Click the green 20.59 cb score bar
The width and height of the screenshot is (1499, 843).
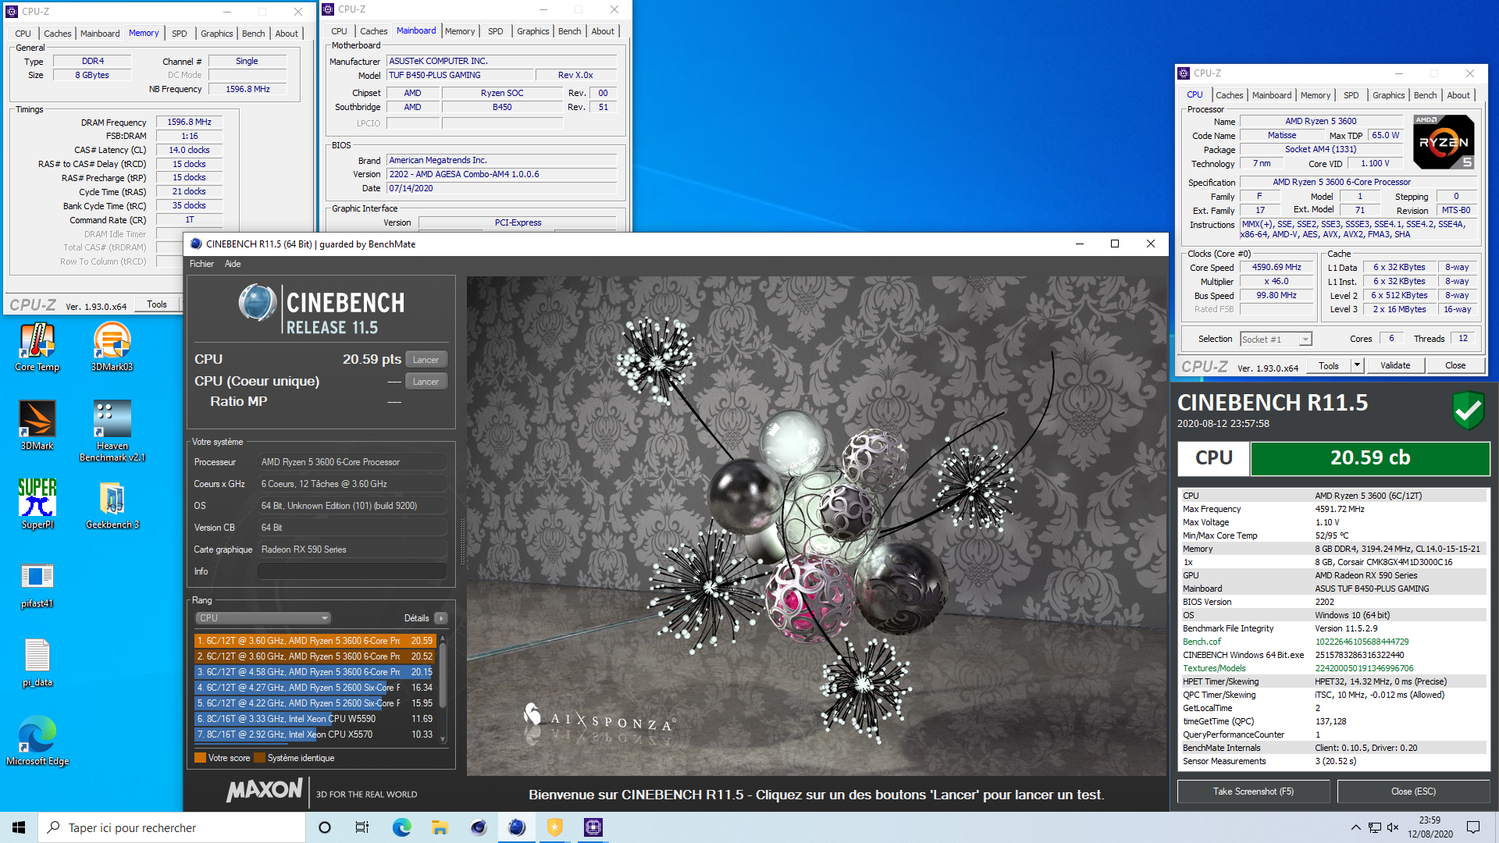click(x=1370, y=458)
